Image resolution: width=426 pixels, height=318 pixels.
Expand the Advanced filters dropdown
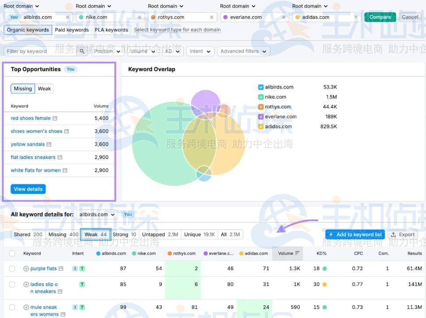tap(243, 51)
